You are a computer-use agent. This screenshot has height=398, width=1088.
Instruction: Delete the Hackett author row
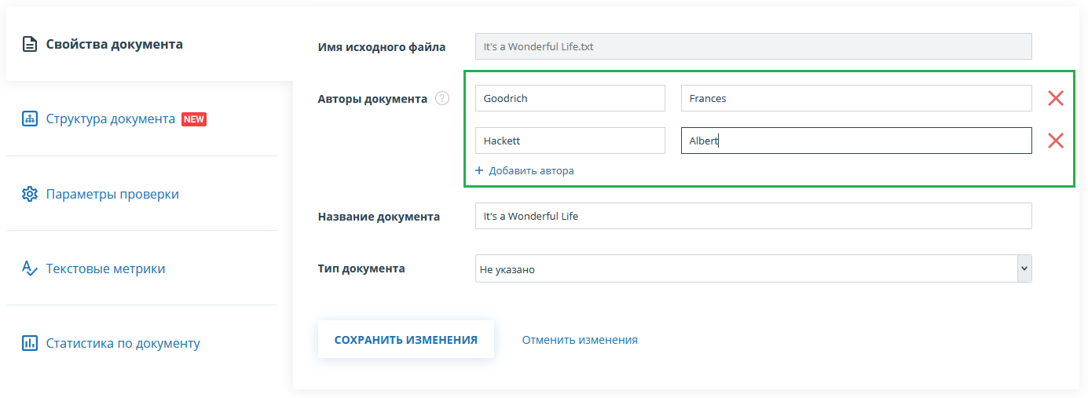[x=1056, y=141]
